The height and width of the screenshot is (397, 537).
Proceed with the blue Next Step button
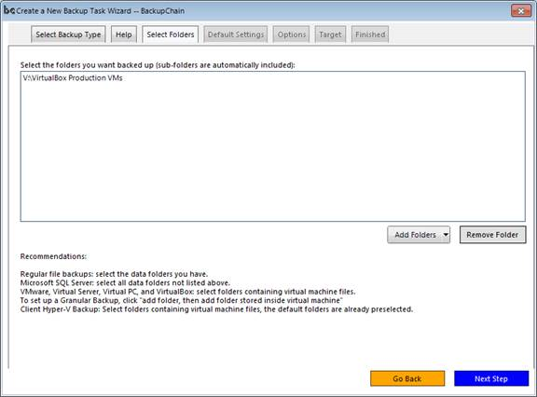pyautogui.click(x=491, y=378)
